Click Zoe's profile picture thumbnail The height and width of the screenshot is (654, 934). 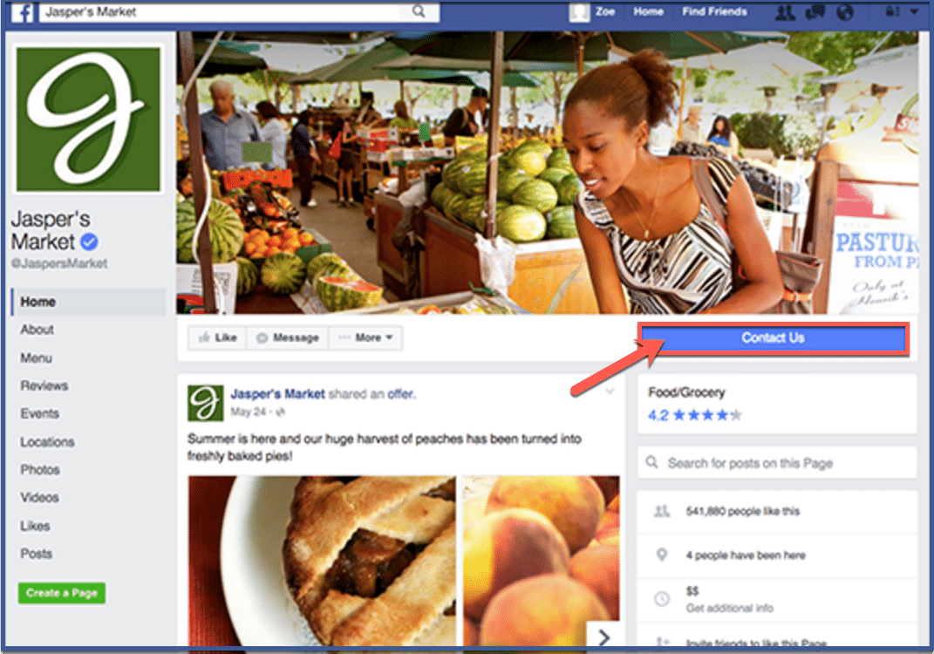(x=579, y=12)
